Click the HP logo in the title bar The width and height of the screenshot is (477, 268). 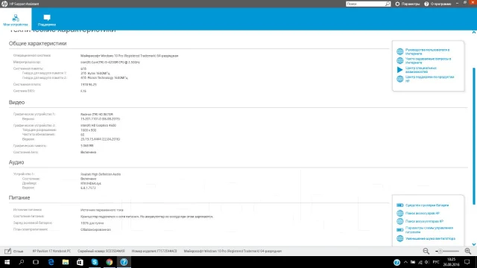(x=4, y=4)
